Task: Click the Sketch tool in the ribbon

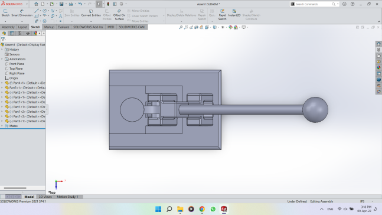Action: [x=5, y=13]
